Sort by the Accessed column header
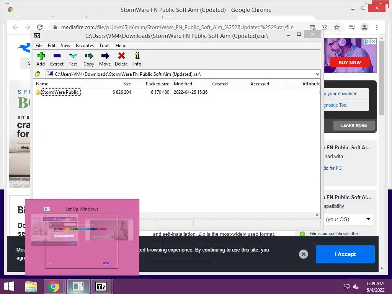Image resolution: width=392 pixels, height=294 pixels. click(x=267, y=84)
